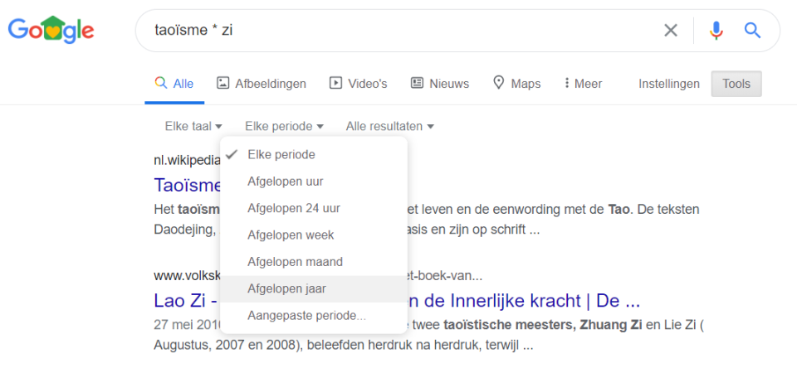Expand the Alle resultaten dropdown

pos(390,127)
